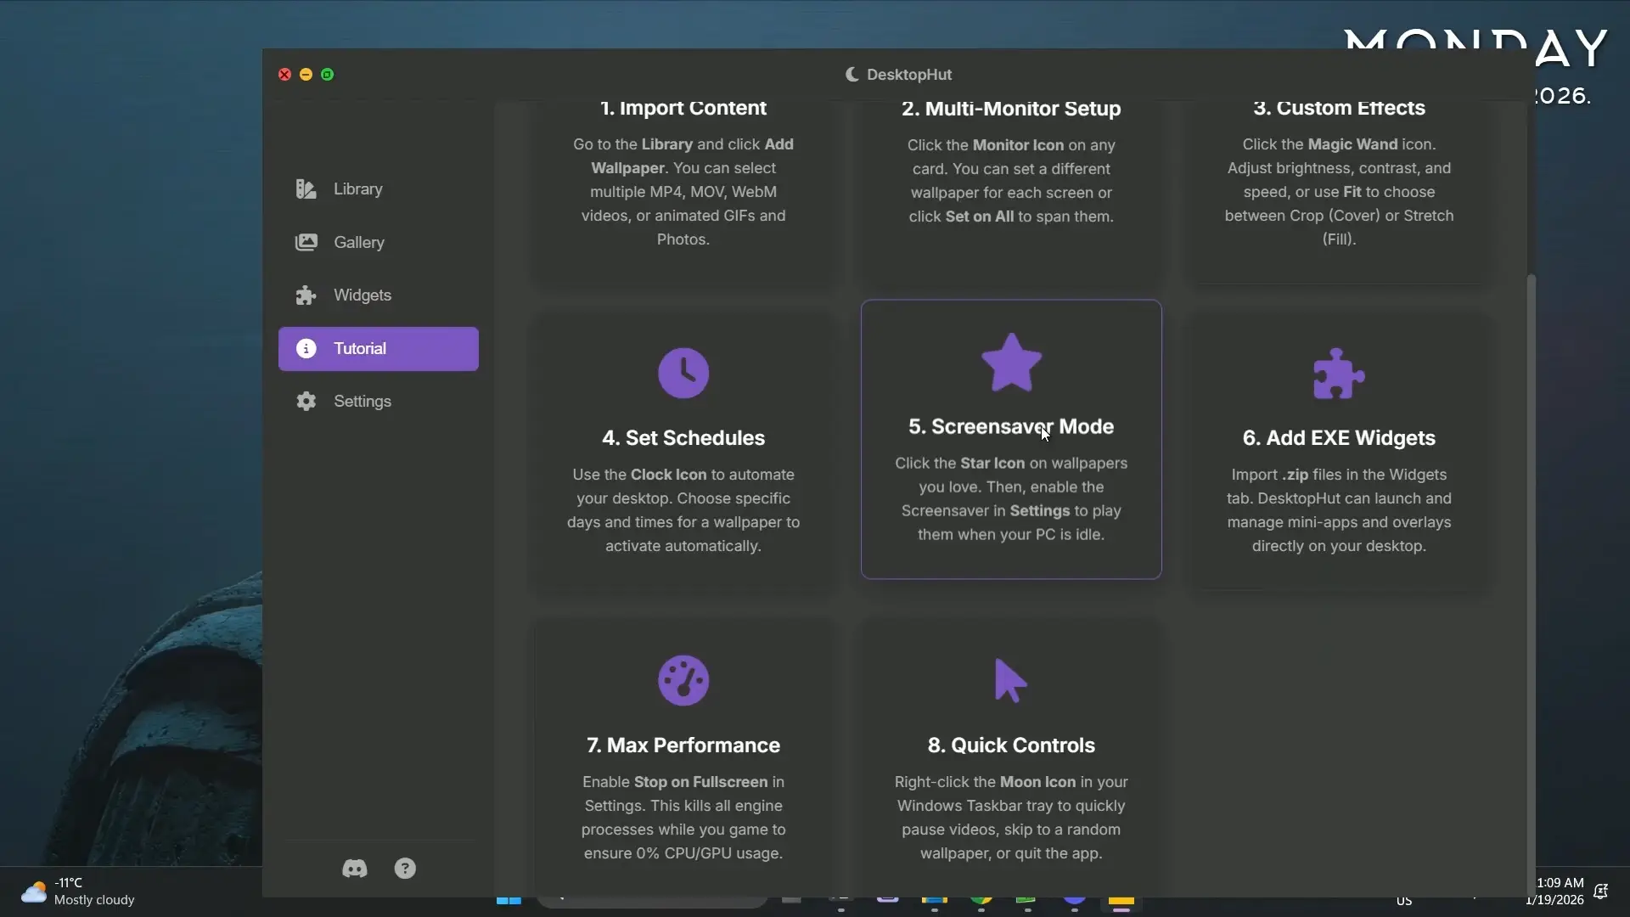Click the 'Magic Wand' bold text
The width and height of the screenshot is (1630, 917).
(1352, 144)
